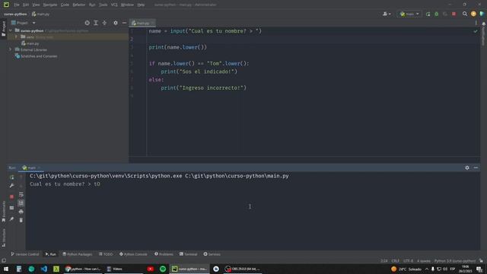487x274 pixels.
Task: Click the Restore Layout icon in Run panel
Action: pyautogui.click(x=12, y=208)
